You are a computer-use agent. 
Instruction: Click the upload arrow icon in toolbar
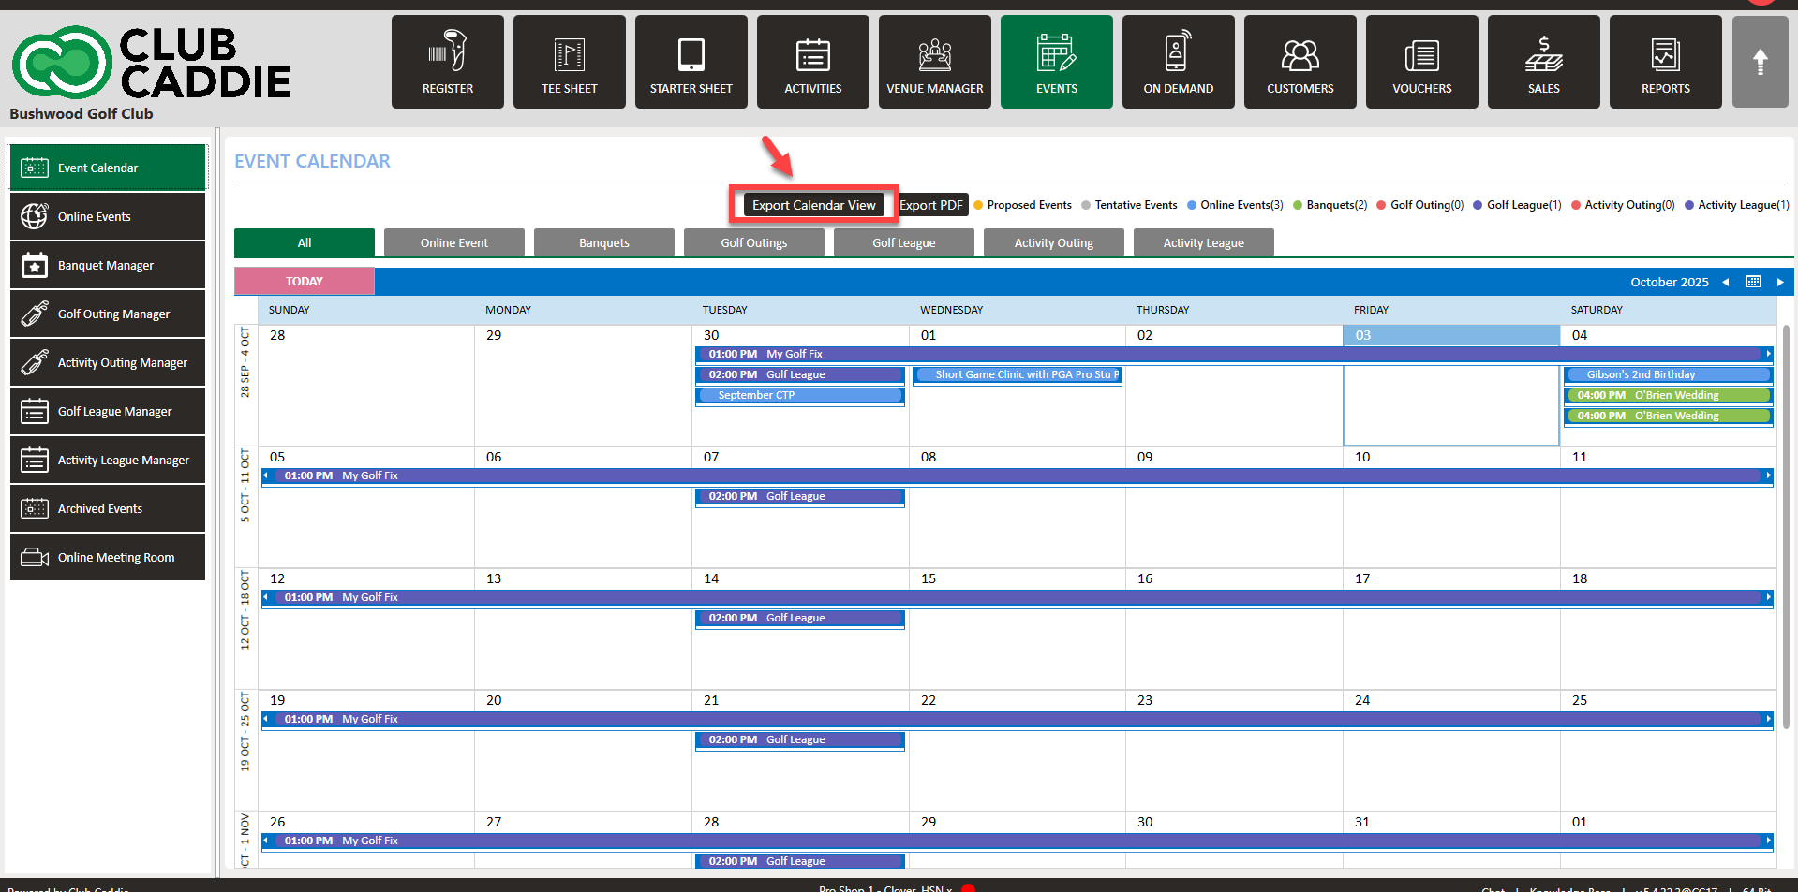coord(1760,62)
